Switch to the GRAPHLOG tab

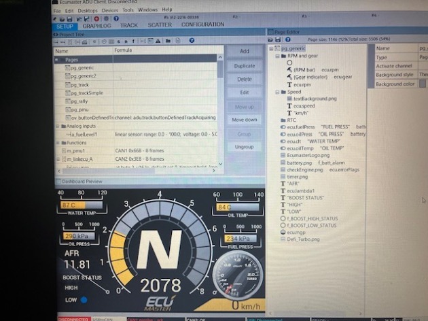[96, 26]
